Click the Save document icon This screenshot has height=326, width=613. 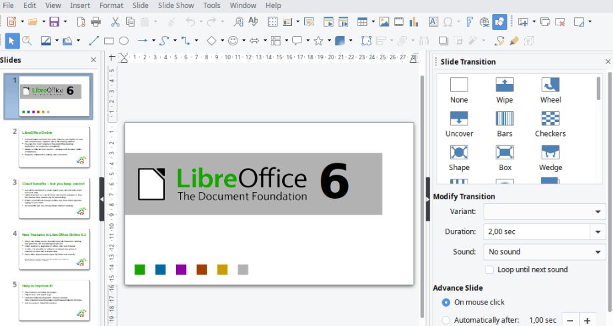pyautogui.click(x=54, y=22)
